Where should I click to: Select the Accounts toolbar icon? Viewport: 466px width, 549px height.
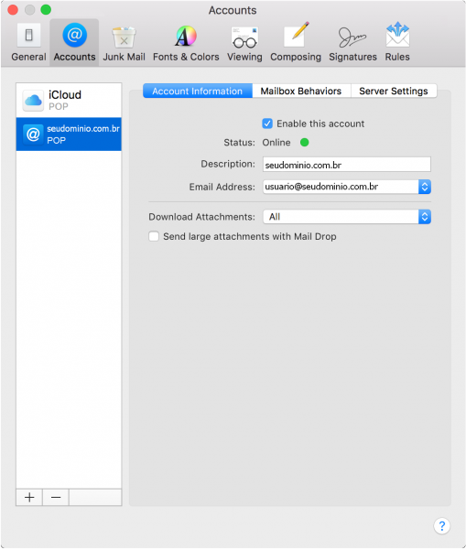pos(74,42)
